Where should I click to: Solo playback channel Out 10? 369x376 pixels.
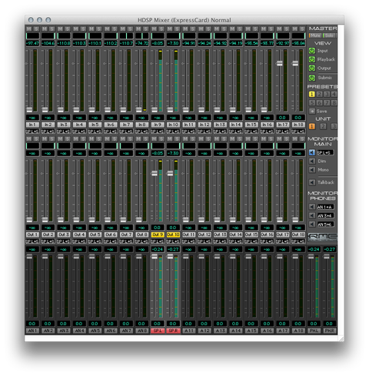[177, 138]
